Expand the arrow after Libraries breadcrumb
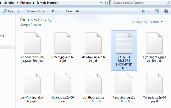The height and width of the screenshot is (108, 171). [x=18, y=3]
